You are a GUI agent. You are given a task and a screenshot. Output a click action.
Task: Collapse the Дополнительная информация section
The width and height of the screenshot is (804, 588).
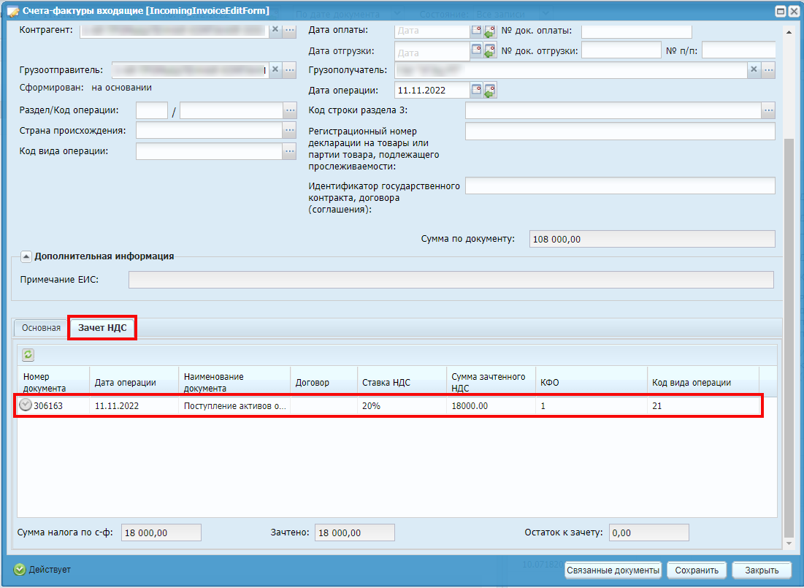(26, 256)
